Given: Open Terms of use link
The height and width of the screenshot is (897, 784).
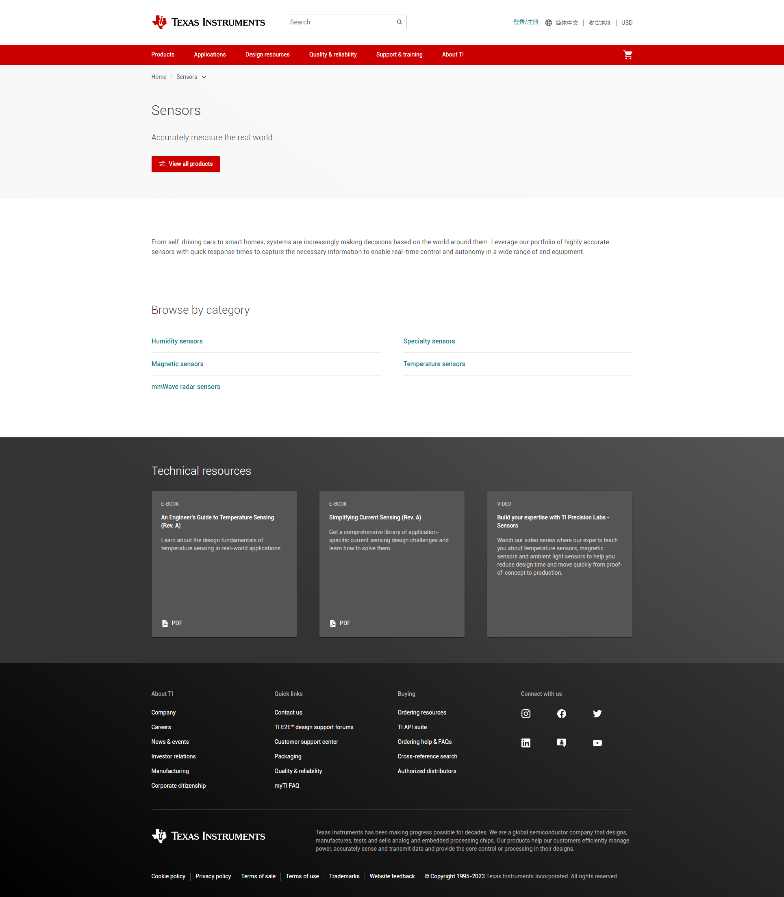Looking at the screenshot, I should tap(302, 876).
